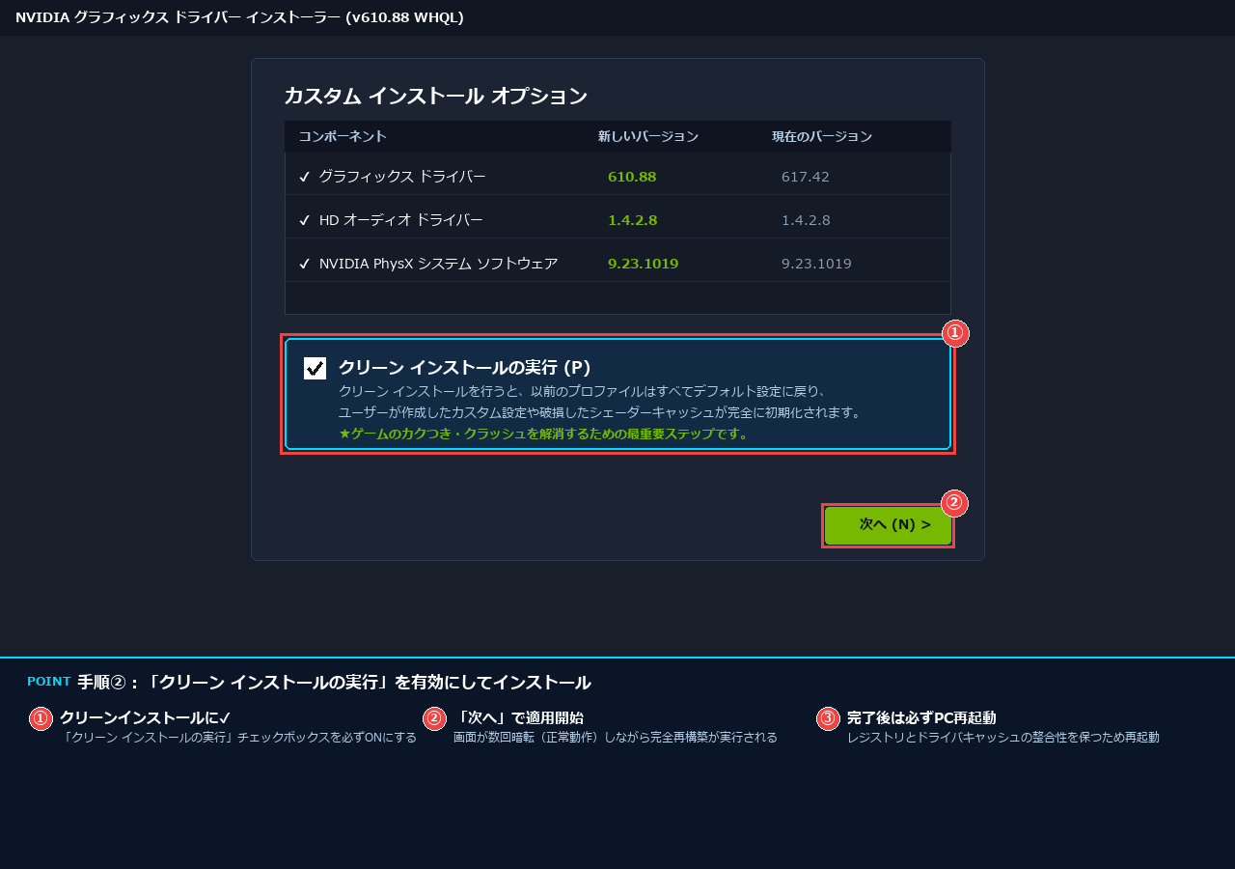
Task: Click current version value 617.42
Action: [806, 177]
